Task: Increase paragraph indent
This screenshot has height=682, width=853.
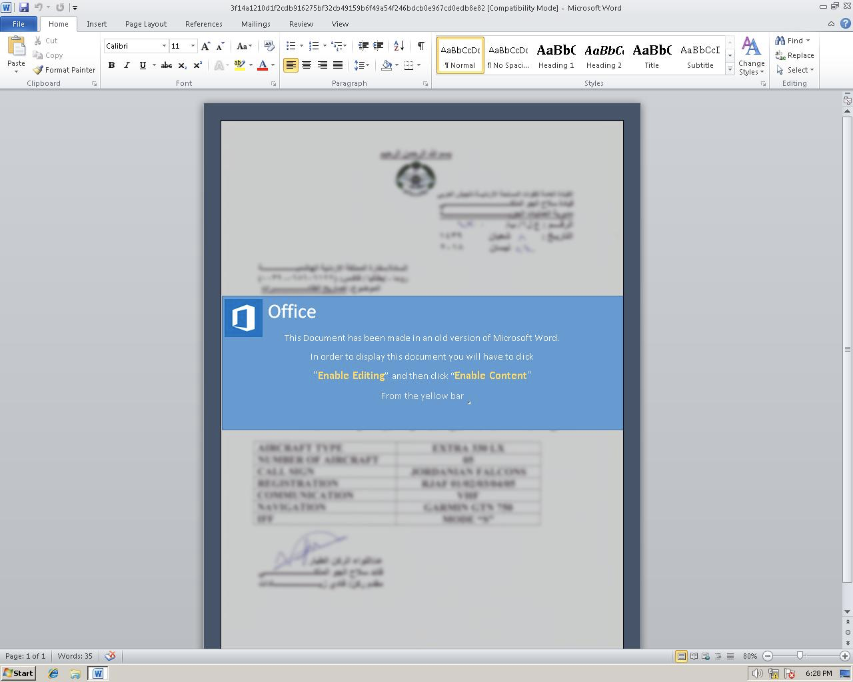Action: pyautogui.click(x=378, y=46)
